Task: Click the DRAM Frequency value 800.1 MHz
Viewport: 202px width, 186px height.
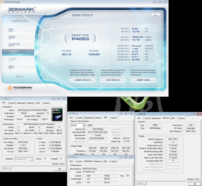Action: point(173,139)
